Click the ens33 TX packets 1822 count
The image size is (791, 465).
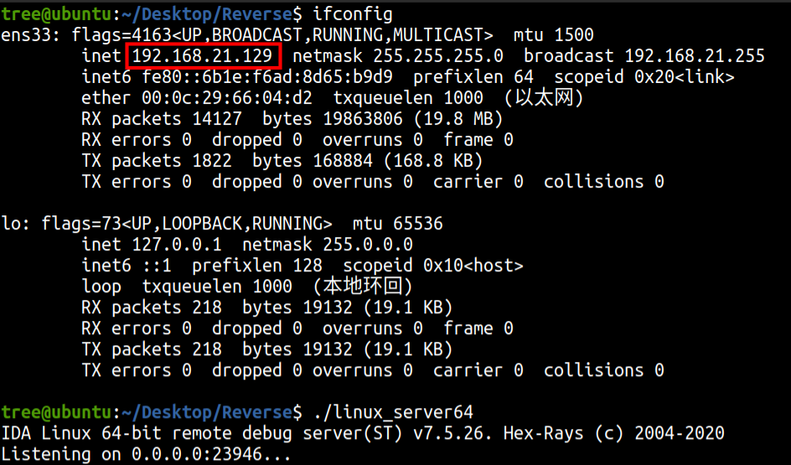pos(213,161)
